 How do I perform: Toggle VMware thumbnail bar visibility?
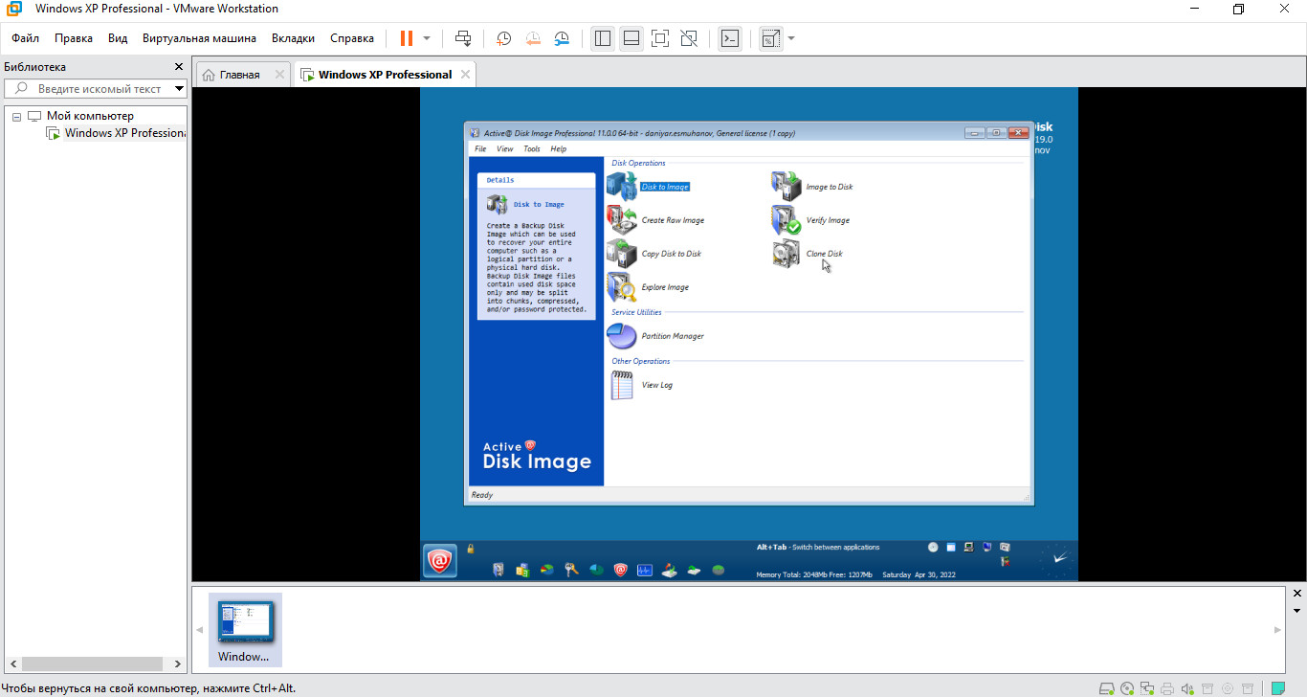[631, 38]
